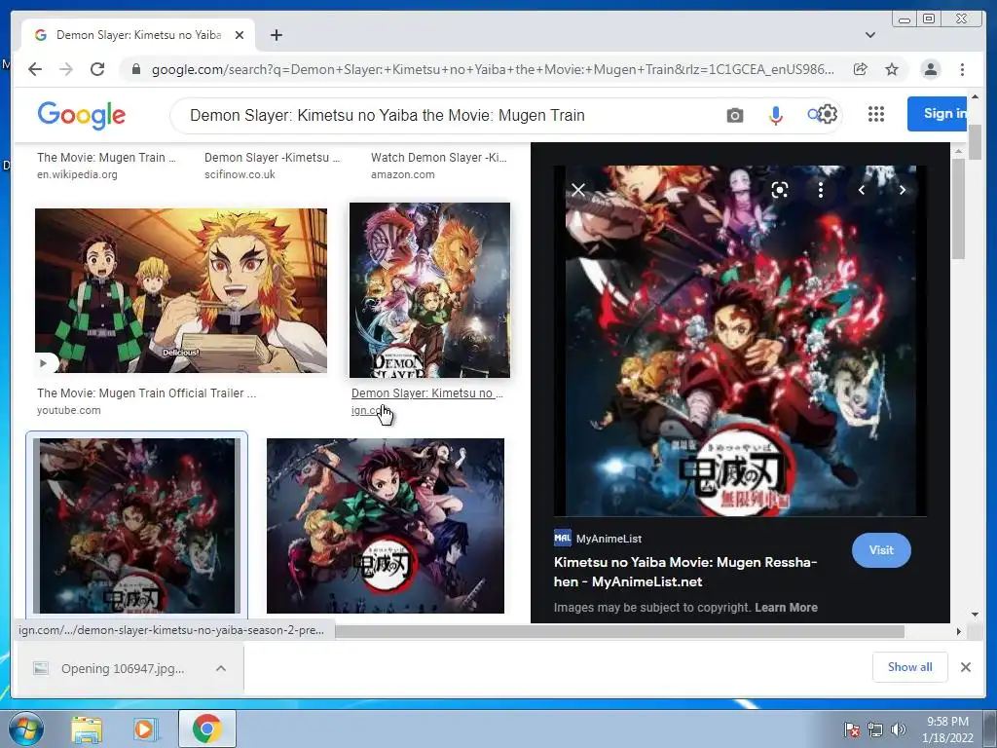Open the Windows Start menu
Screen dimensions: 997x748
click(x=25, y=729)
